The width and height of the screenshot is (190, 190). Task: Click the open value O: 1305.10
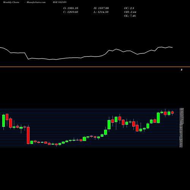(x=71, y=8)
